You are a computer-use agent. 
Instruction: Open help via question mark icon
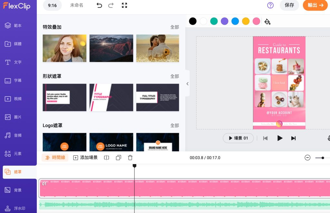[270, 5]
